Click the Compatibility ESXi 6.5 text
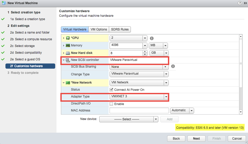248x144 pixels. click(210, 128)
